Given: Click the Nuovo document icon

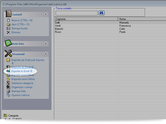Looking at the screenshot, I should click(x=8, y=20).
